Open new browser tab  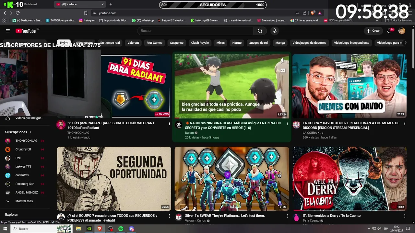(111, 4)
